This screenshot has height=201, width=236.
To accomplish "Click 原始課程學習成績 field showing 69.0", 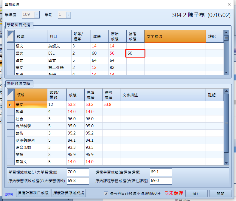I will 161,181.
